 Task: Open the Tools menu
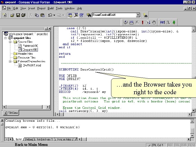59,8
